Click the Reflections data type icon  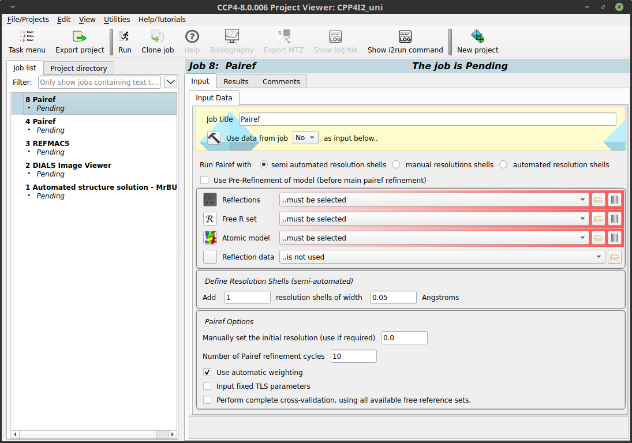(210, 200)
